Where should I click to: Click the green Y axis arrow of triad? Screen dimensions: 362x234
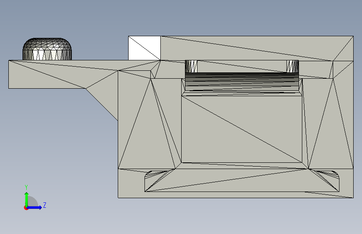coord(27,199)
